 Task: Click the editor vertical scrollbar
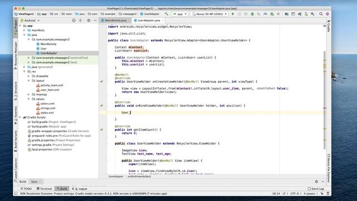point(325,100)
